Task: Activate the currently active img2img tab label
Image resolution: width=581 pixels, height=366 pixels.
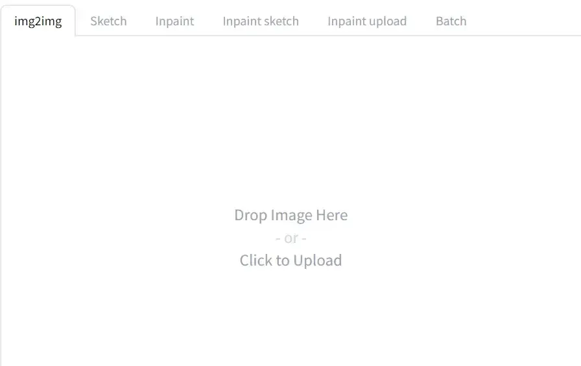Action: [x=38, y=21]
